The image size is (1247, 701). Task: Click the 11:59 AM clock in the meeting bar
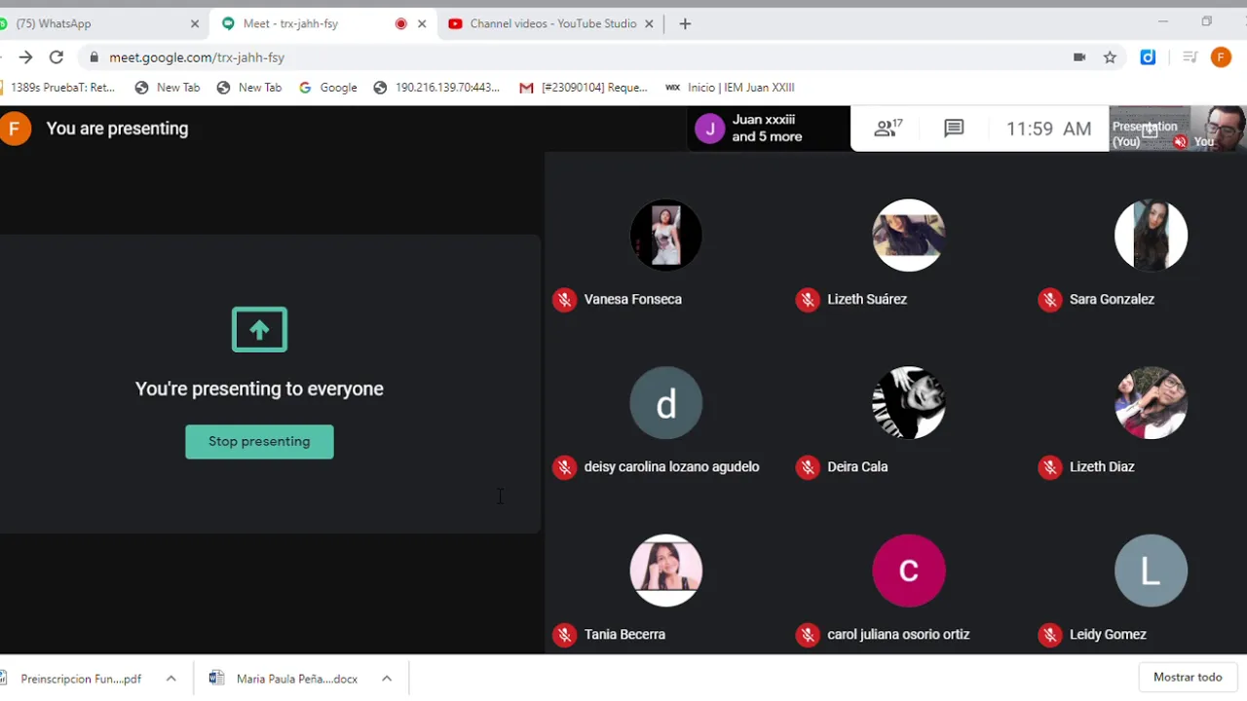coord(1048,129)
